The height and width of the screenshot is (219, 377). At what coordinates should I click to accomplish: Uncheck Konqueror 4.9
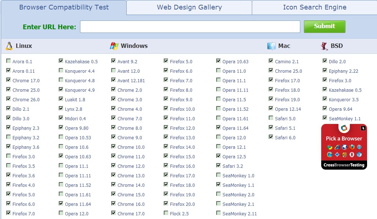tap(61, 90)
